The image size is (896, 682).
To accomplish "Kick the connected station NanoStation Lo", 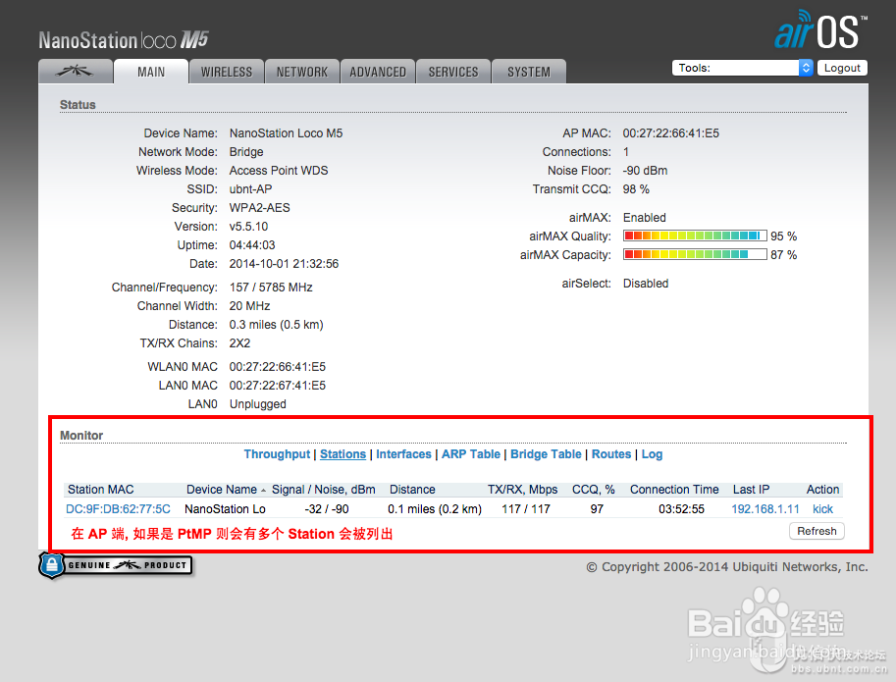I will (822, 508).
